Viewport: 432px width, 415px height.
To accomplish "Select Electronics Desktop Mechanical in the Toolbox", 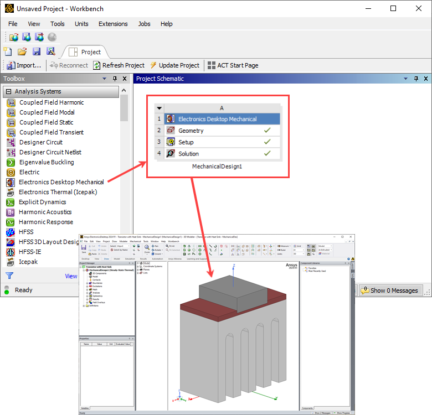I will [61, 182].
